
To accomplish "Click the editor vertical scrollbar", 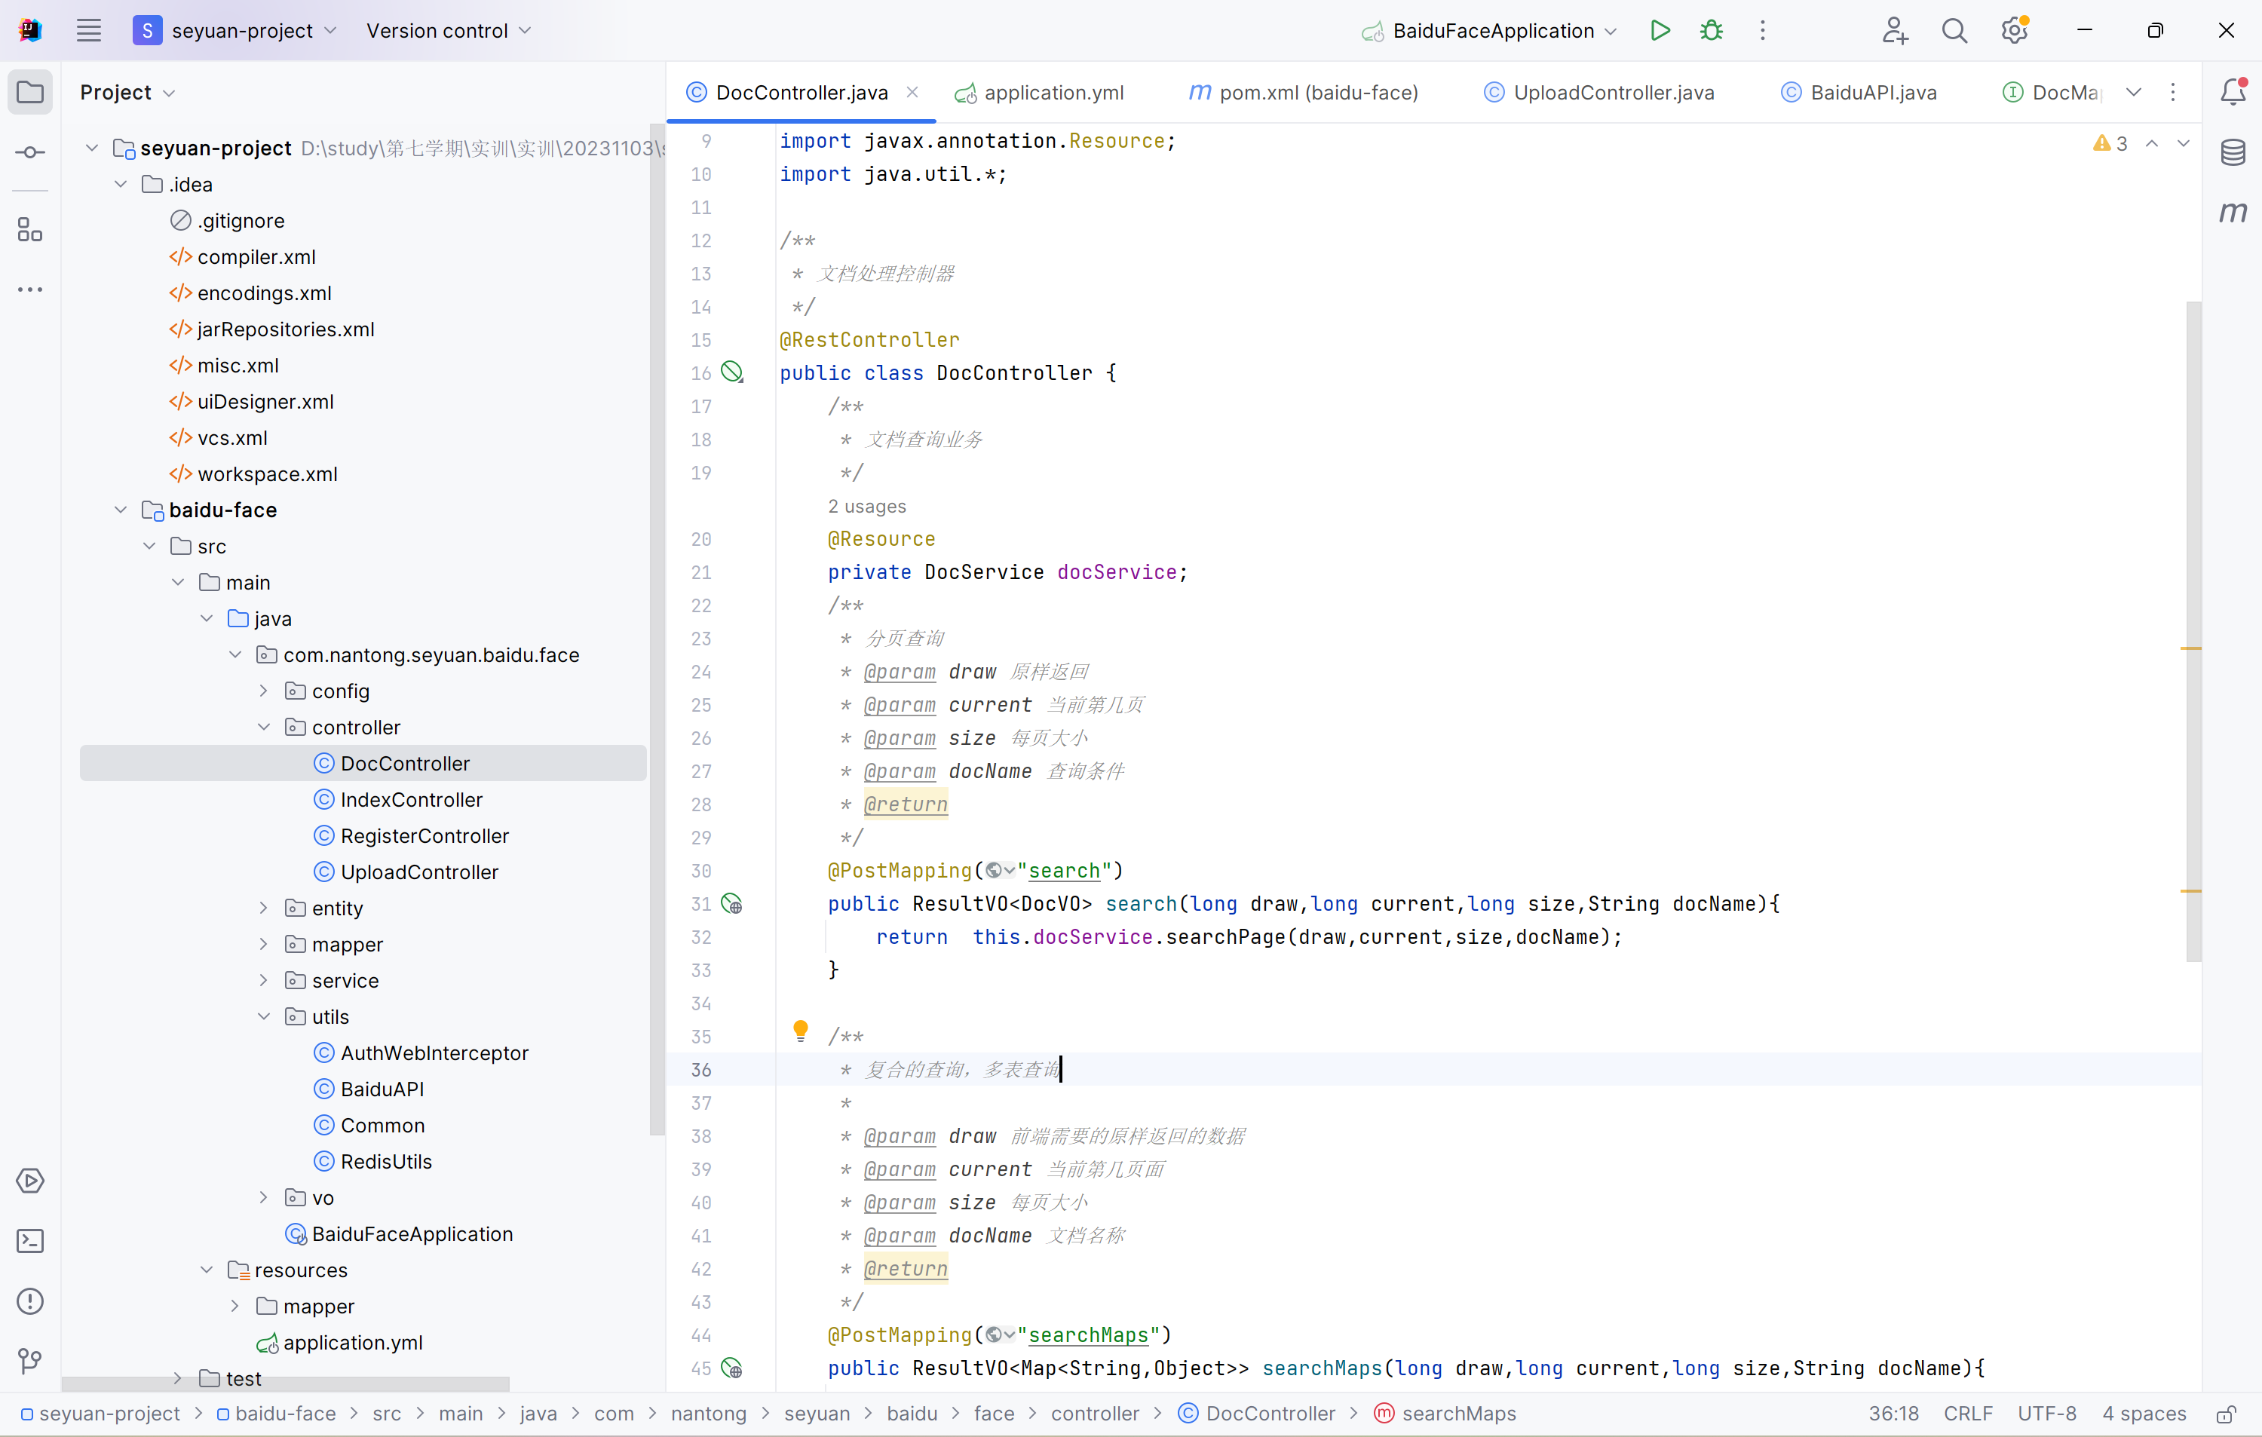I will [x=2193, y=630].
